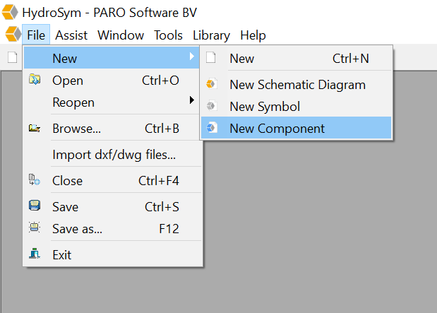
Task: Choose Open from the File menu
Action: [112, 80]
